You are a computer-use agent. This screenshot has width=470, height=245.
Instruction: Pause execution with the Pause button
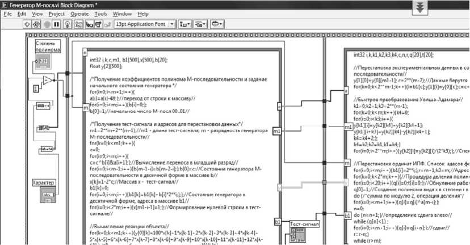point(56,24)
